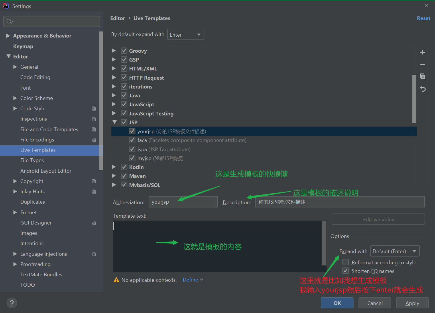Screen dimensions: 435x313
Task: Disable Shorten FQ names option
Action: 346,271
